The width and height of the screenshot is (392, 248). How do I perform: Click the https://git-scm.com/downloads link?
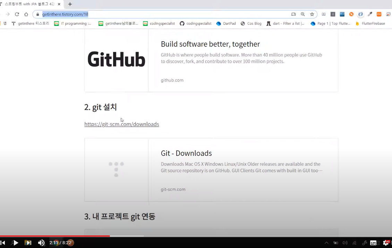pos(122,124)
